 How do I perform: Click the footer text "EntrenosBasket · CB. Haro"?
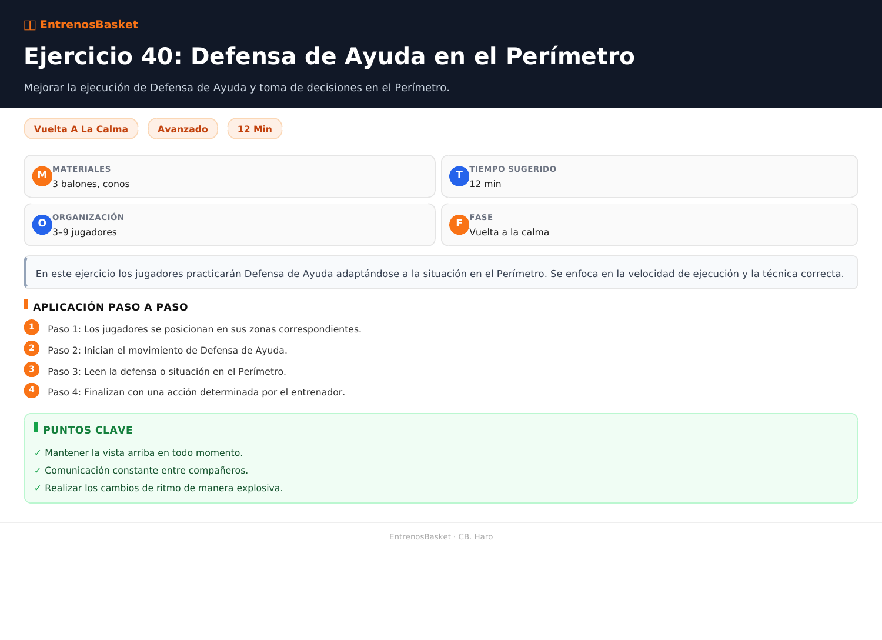(441, 536)
